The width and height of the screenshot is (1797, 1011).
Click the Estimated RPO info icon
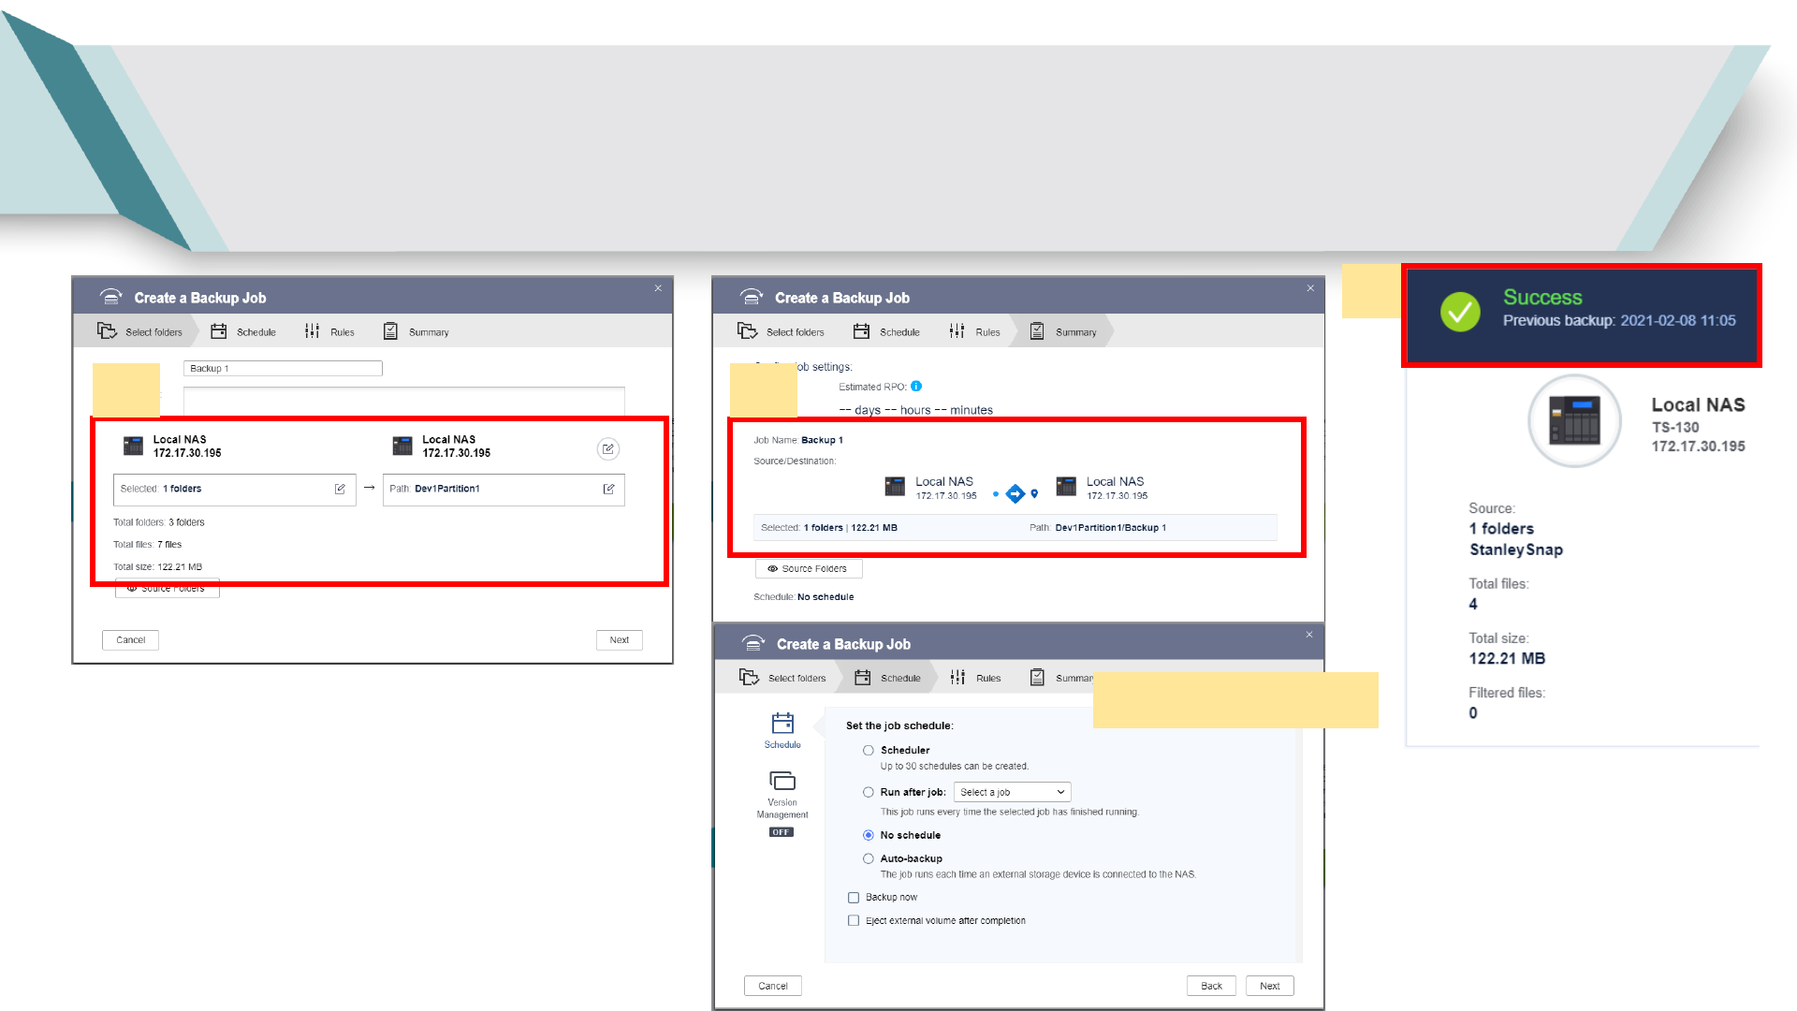(916, 386)
